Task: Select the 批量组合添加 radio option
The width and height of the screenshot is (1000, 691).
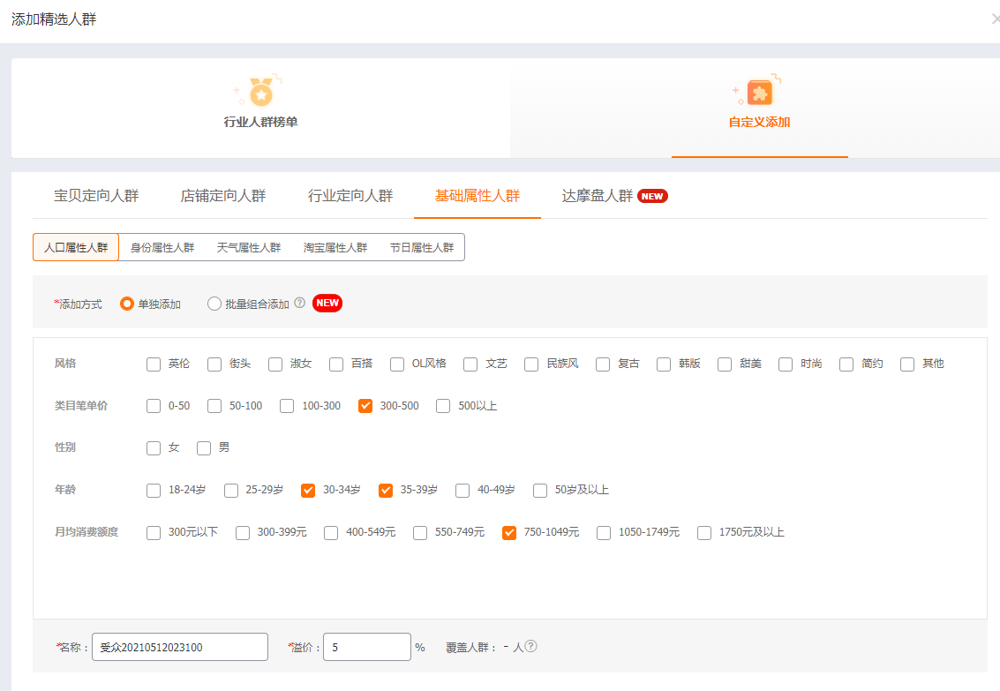Action: pos(214,304)
